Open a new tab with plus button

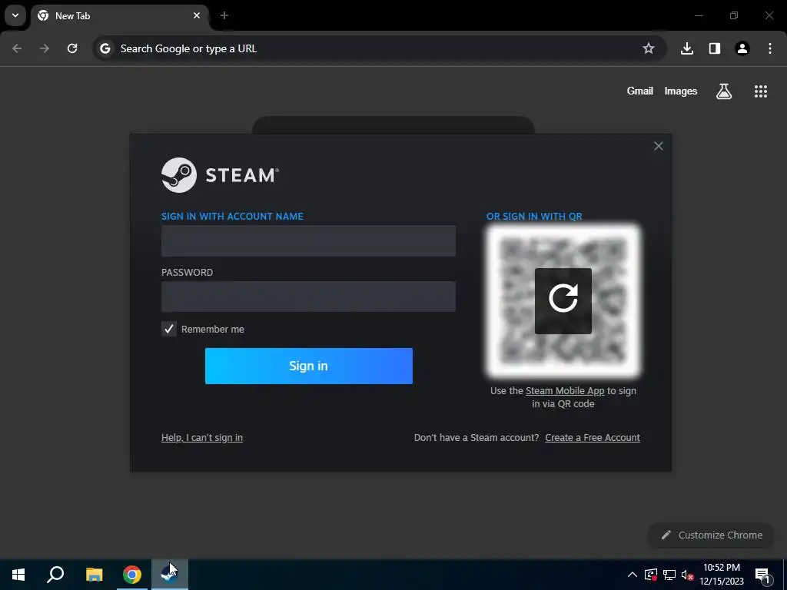coord(224,15)
